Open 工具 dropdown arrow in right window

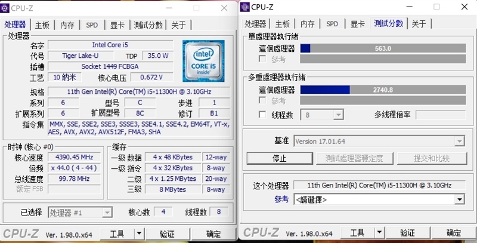click(379, 233)
